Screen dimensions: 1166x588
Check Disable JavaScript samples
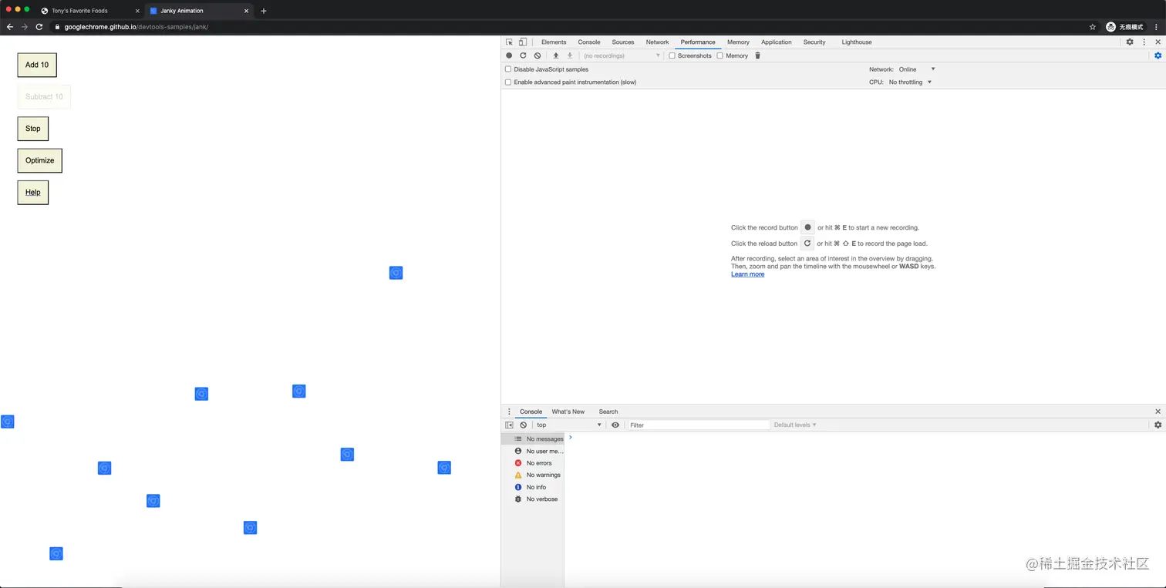pos(508,69)
